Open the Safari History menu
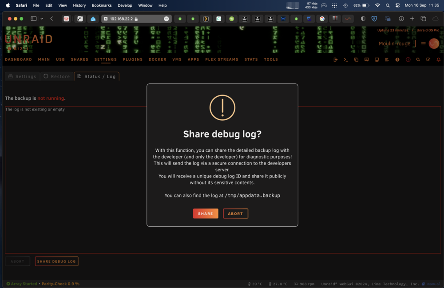 [x=79, y=5]
